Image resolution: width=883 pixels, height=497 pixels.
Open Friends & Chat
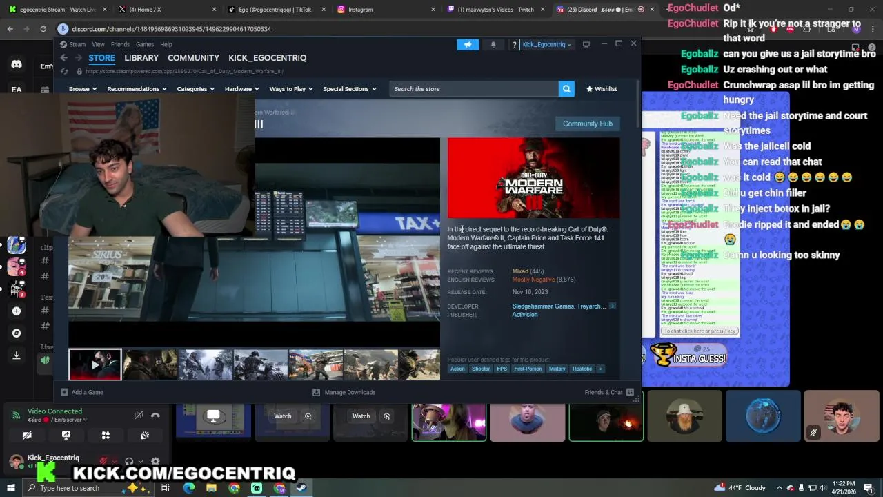609,392
